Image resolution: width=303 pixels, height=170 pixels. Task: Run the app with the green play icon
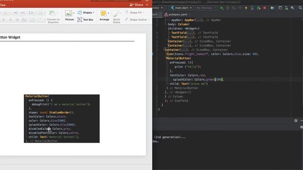pyautogui.click(x=222, y=8)
